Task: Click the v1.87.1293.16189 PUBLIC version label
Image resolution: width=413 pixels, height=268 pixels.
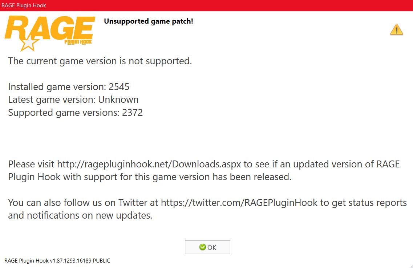Action: pyautogui.click(x=57, y=261)
